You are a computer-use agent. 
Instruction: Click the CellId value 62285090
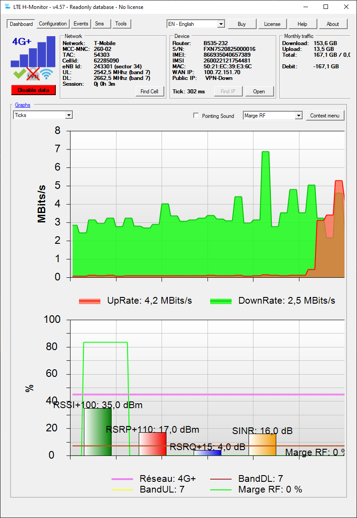pos(106,60)
